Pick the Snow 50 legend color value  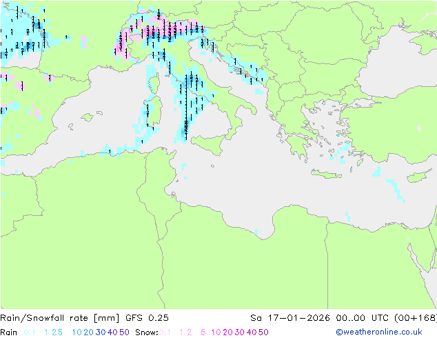(x=264, y=332)
